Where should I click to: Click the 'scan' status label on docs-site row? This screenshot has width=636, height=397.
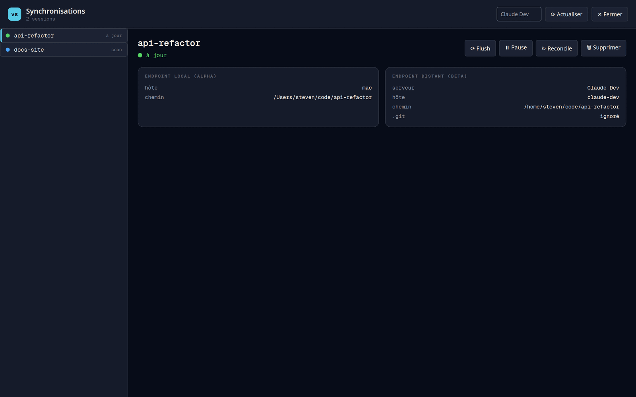[x=116, y=50]
